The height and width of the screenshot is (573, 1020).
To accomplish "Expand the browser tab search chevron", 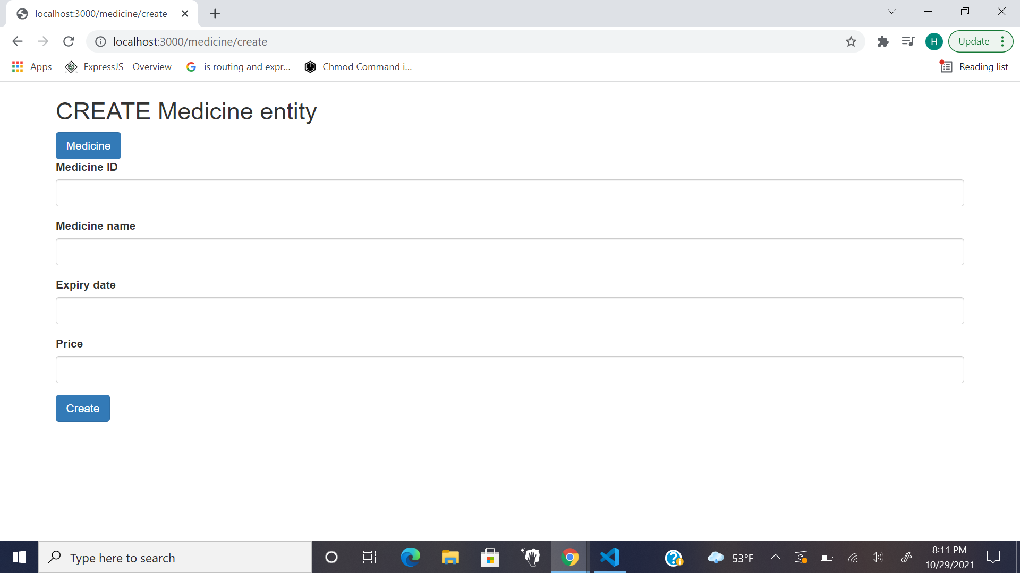I will (x=892, y=11).
